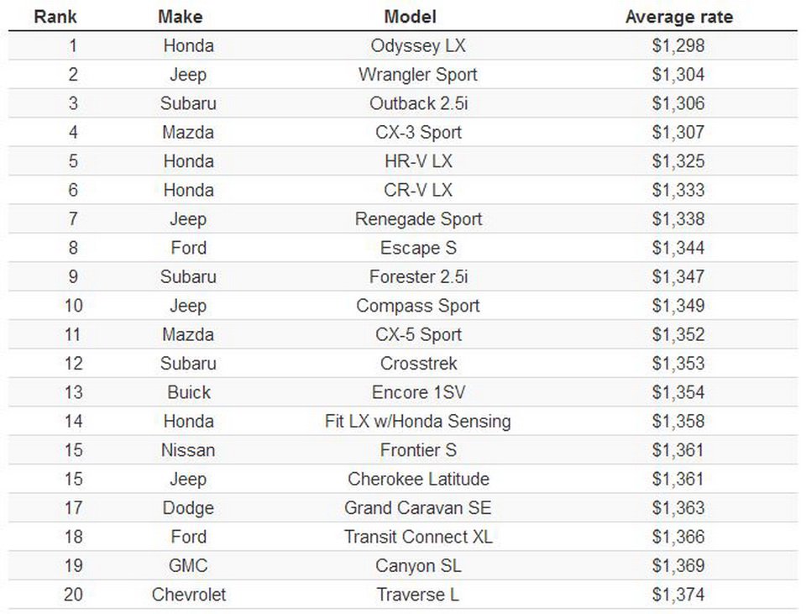This screenshot has height=614, width=806.
Task: Click the Nissan make cell
Action: pos(188,450)
